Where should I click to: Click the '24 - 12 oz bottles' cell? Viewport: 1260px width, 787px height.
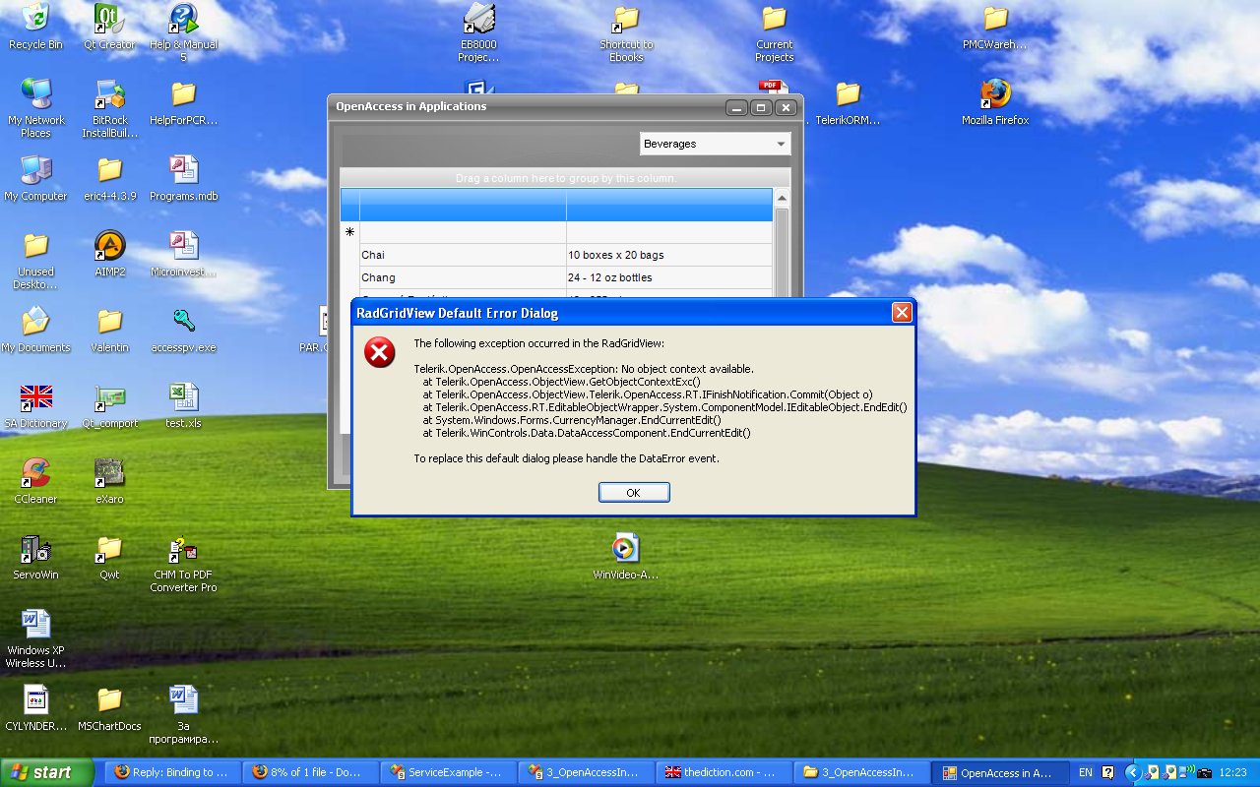click(x=669, y=277)
